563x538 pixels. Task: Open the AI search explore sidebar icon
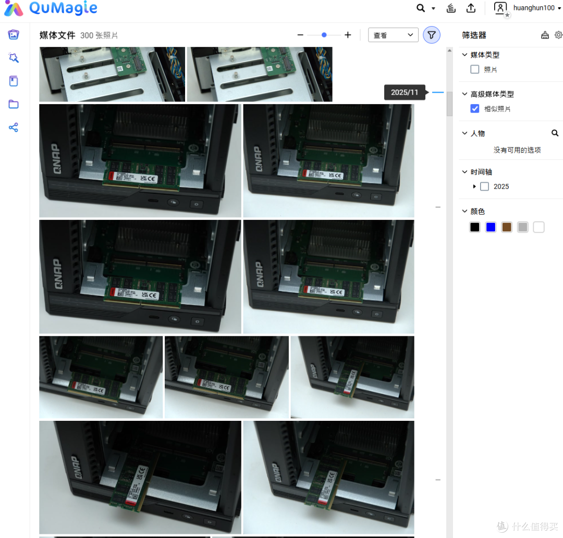(14, 58)
